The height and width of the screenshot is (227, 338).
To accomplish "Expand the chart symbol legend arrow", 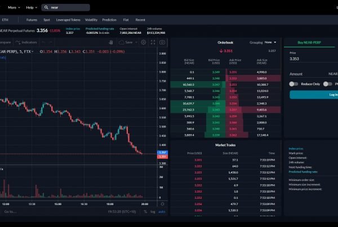I will pos(33,51).
